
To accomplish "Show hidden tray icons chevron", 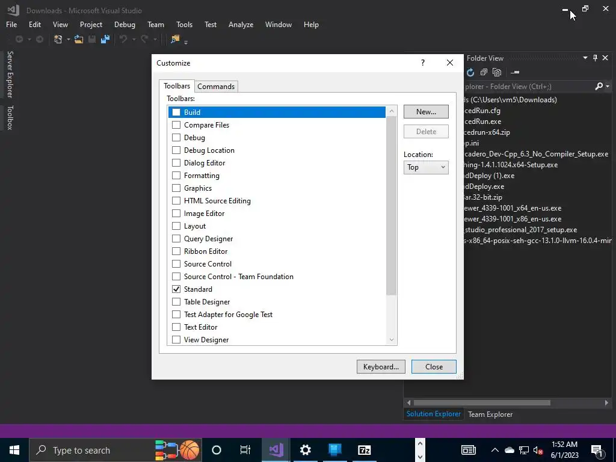I will [x=495, y=450].
